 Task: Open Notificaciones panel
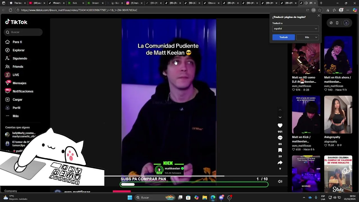23,91
